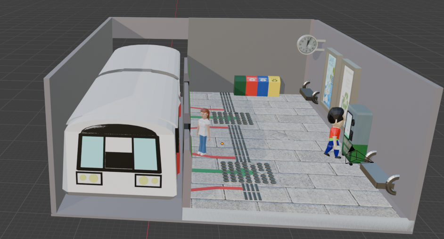This screenshot has width=444, height=239.
Task: Select the bench near the clock
Action: (310, 93)
